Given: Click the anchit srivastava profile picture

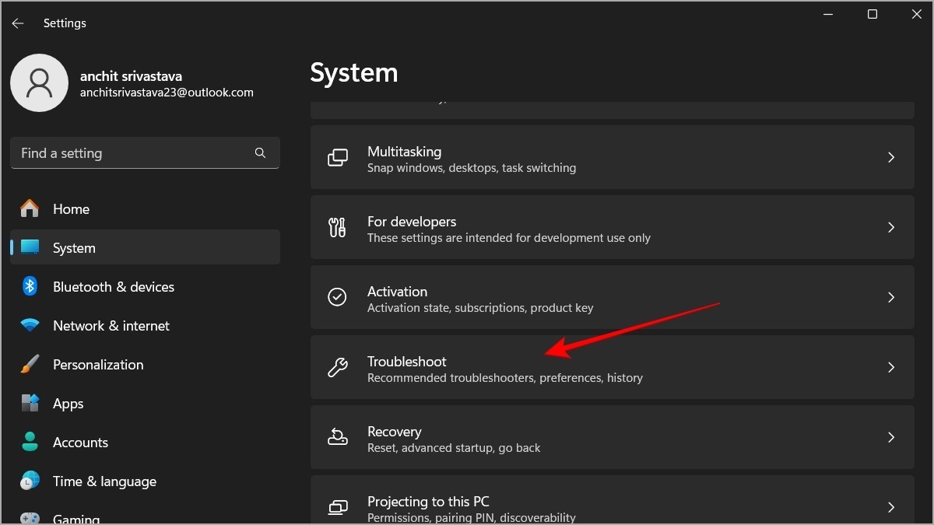Looking at the screenshot, I should (40, 82).
